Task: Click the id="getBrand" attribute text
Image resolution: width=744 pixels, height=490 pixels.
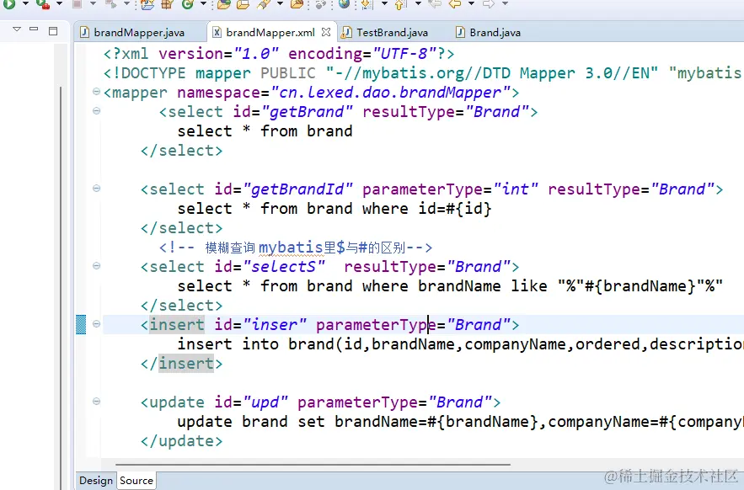Action: (x=292, y=112)
